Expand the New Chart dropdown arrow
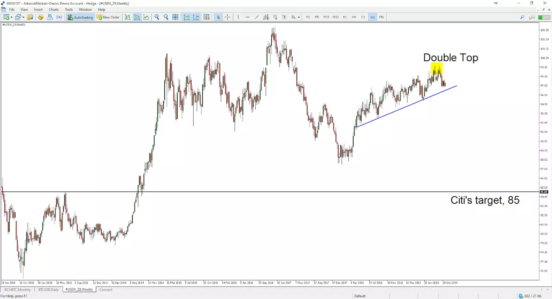The height and width of the screenshot is (299, 552). click(x=12, y=17)
